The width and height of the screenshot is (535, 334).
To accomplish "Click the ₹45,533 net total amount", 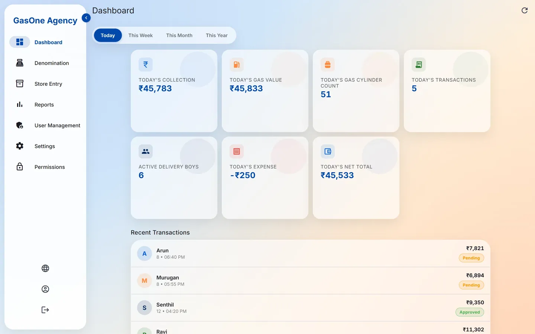I will [337, 175].
